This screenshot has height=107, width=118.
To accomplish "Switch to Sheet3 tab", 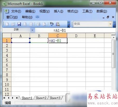I will click(x=55, y=98).
